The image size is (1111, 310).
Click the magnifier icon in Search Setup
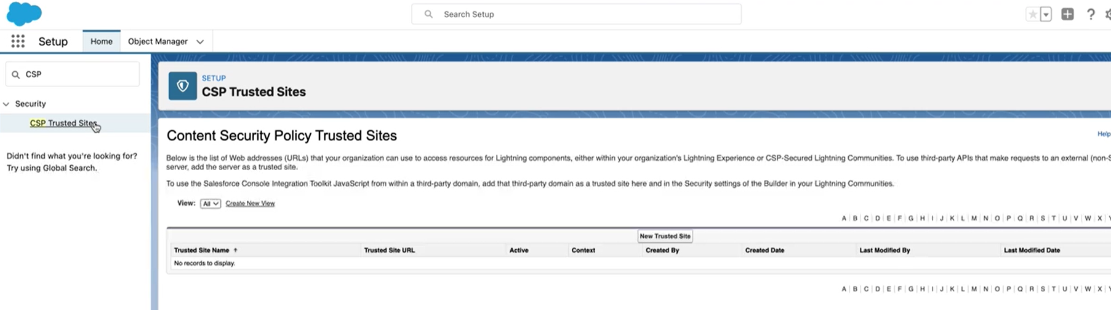point(428,14)
